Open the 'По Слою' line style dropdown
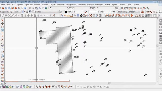Screen dimensions: 162x91 pos(100,12)
